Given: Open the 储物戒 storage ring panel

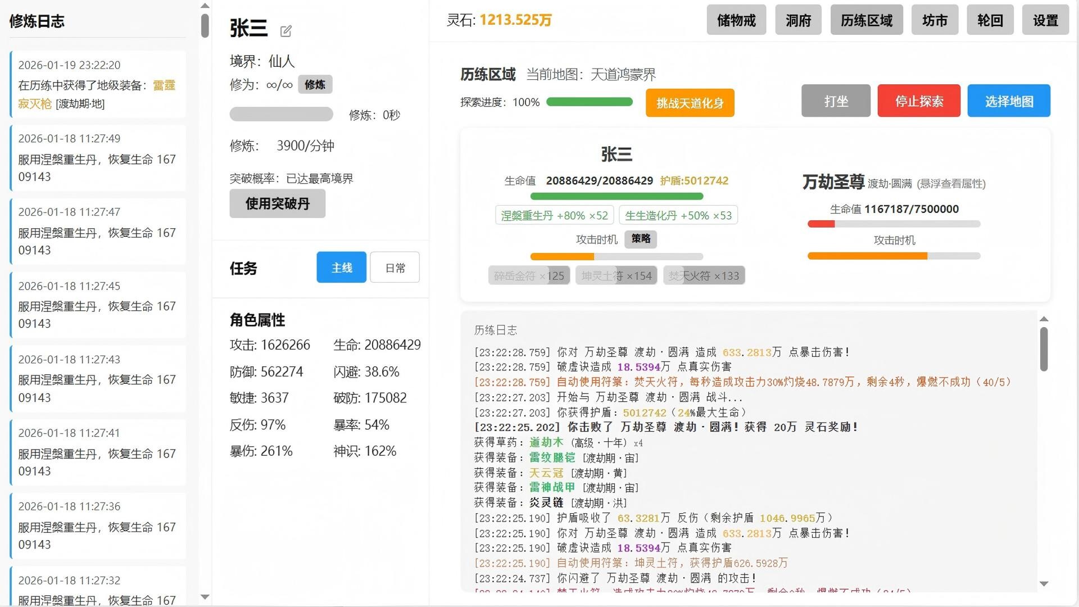Looking at the screenshot, I should coord(736,20).
